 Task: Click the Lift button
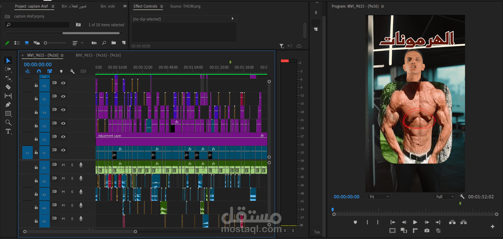click(452, 222)
